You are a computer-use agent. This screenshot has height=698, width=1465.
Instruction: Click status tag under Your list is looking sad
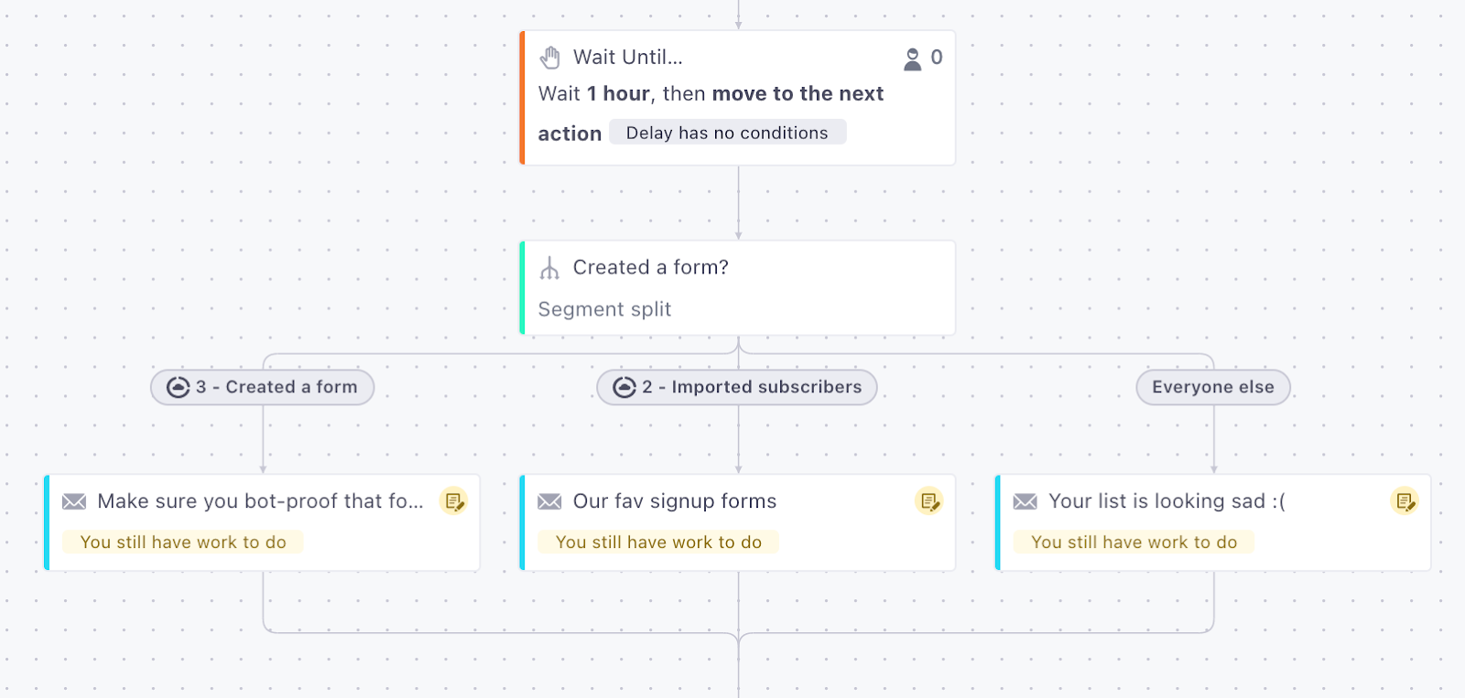[1134, 542]
